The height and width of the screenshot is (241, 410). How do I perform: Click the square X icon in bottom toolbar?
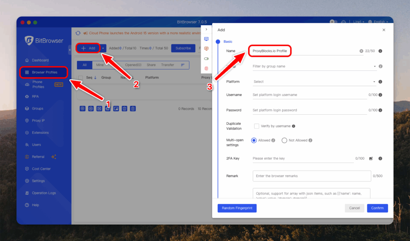pos(99,109)
